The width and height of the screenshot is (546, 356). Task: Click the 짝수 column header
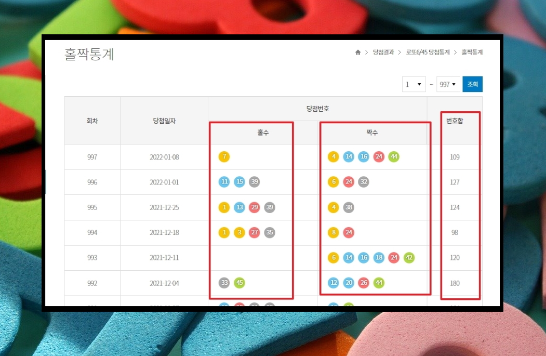372,133
